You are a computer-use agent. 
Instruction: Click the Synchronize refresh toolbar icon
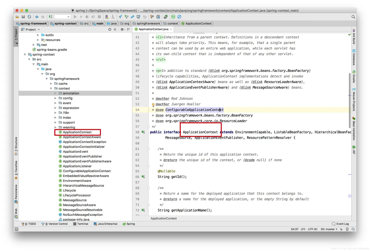coord(29,17)
